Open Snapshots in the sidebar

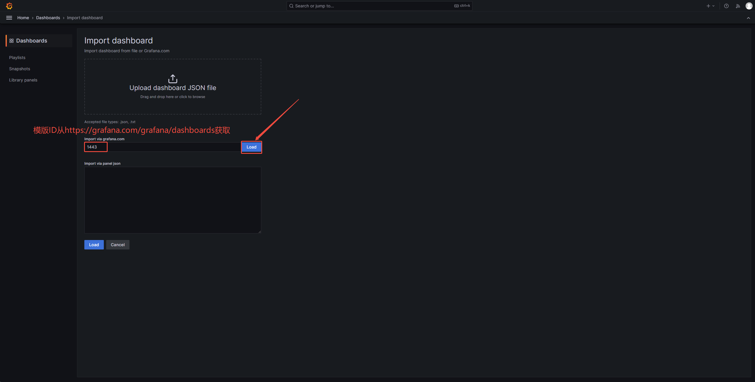[19, 69]
